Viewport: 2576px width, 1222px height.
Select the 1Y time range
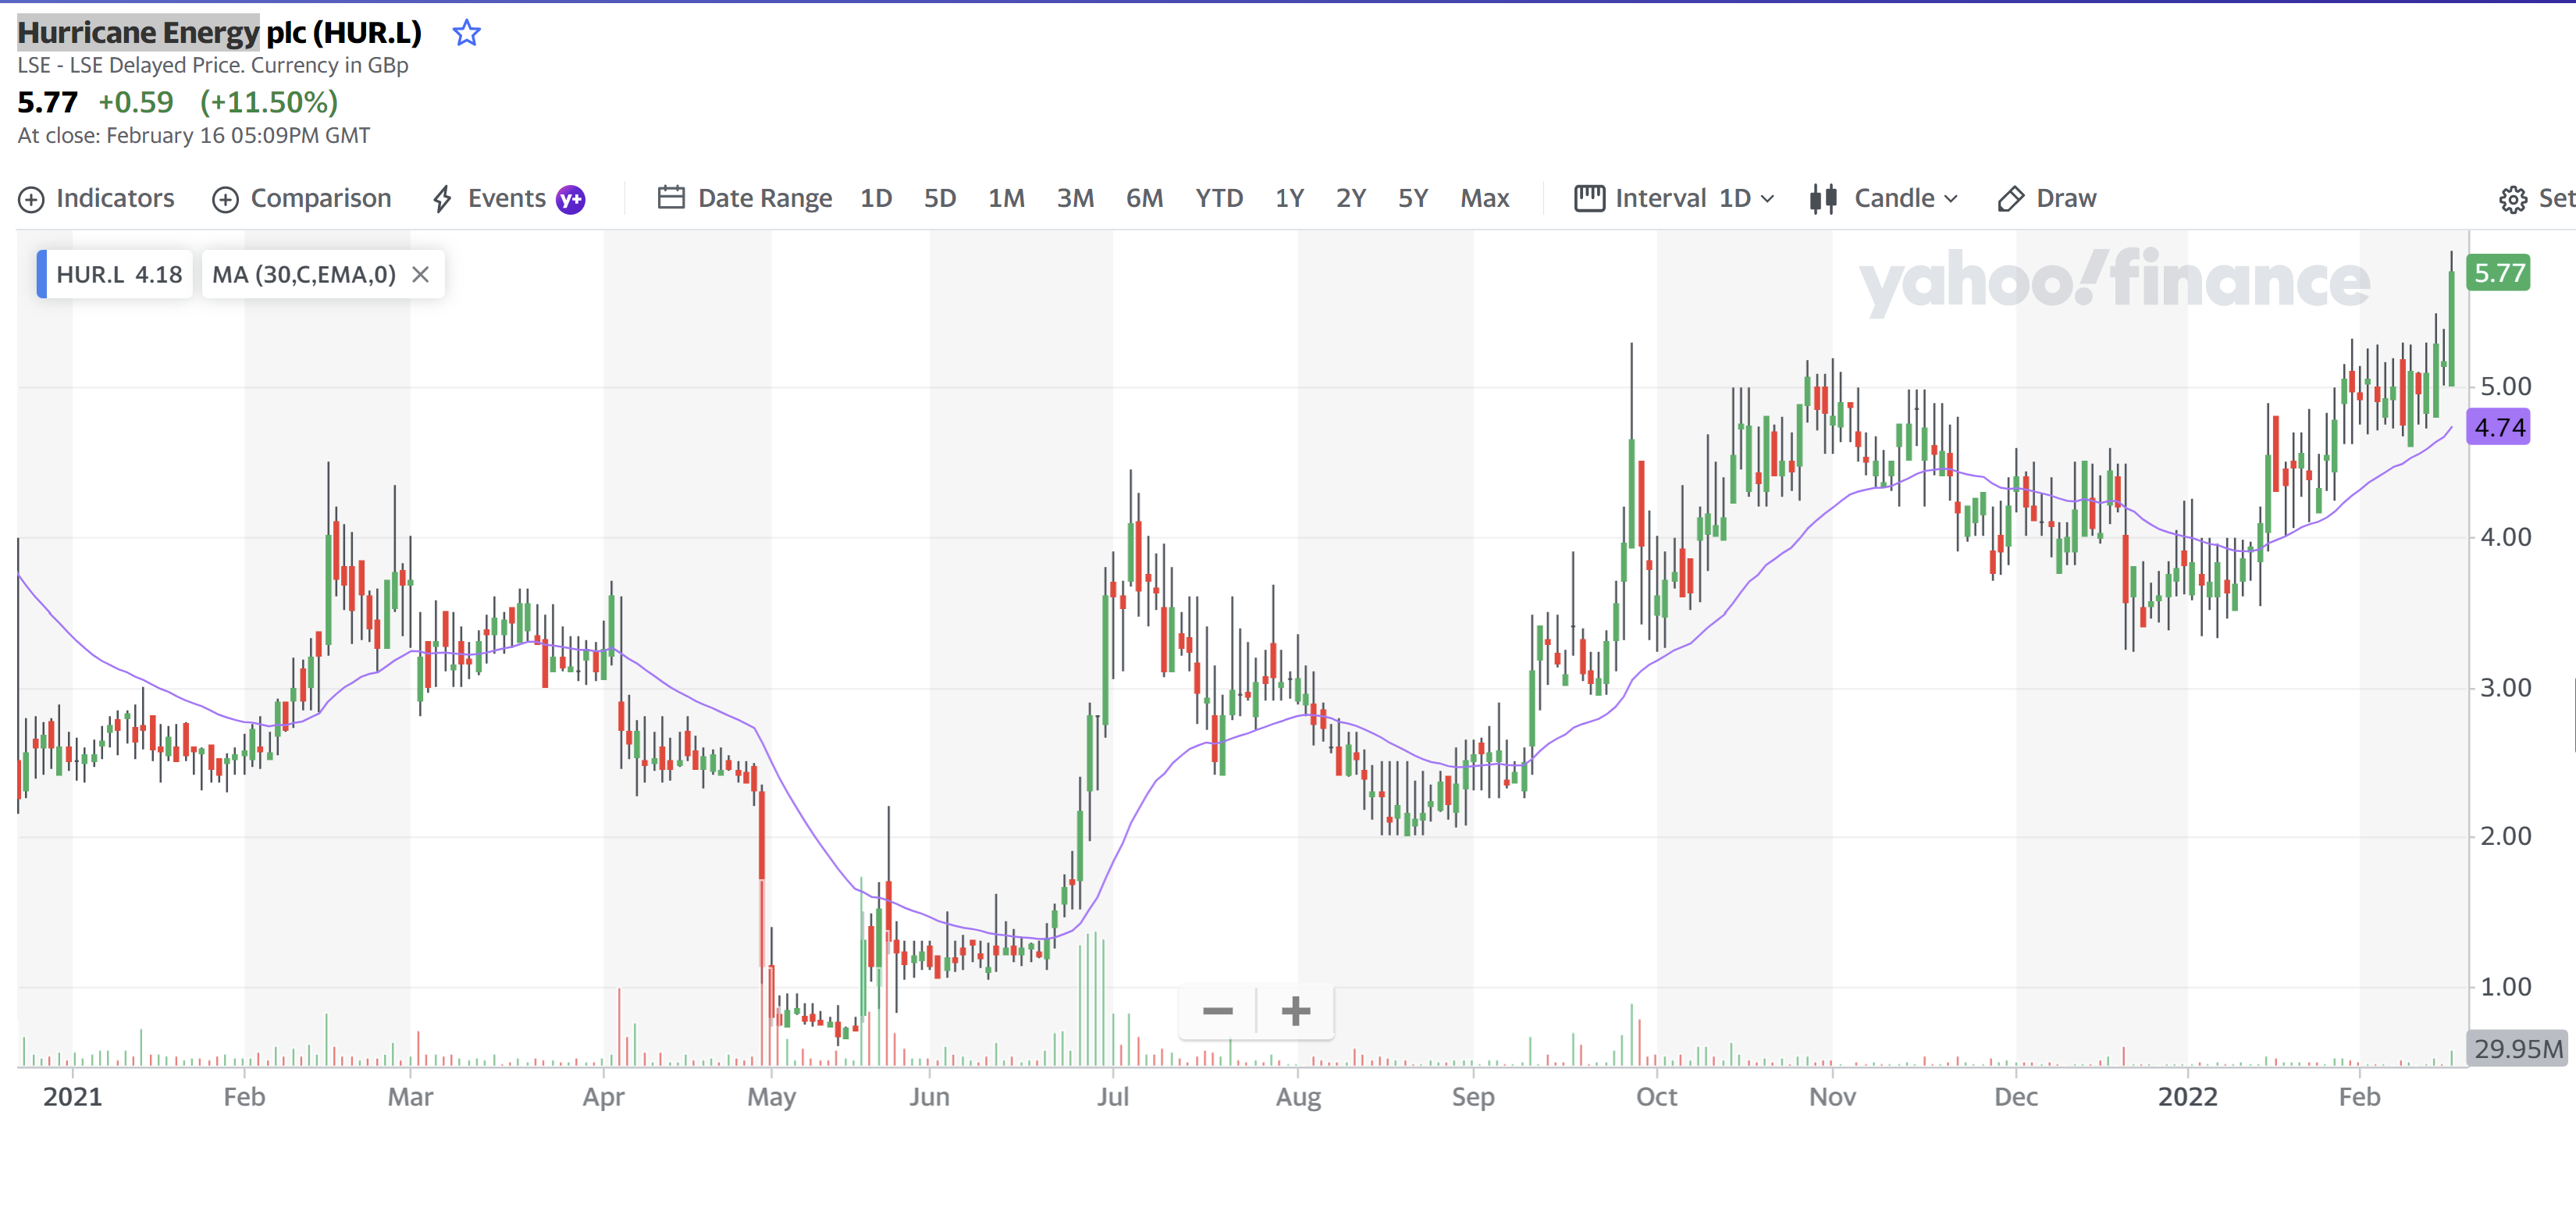1289,198
